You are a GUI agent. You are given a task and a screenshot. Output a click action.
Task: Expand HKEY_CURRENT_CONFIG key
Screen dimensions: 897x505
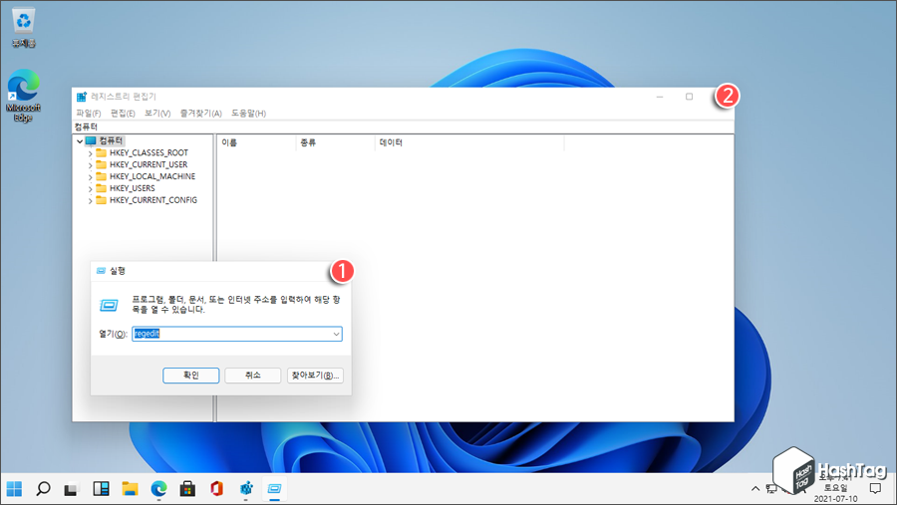pyautogui.click(x=90, y=201)
